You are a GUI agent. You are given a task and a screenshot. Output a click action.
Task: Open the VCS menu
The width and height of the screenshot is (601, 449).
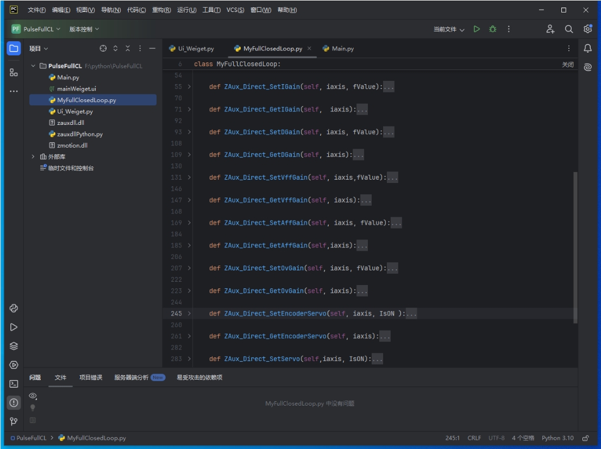coord(235,10)
